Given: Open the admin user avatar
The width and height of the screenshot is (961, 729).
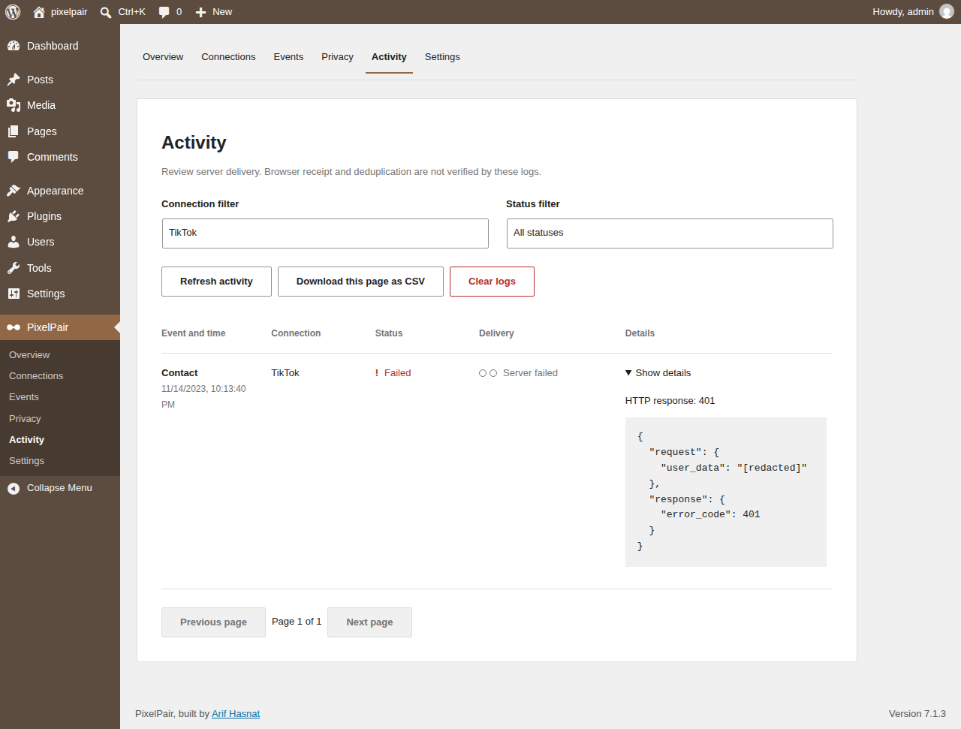Looking at the screenshot, I should pyautogui.click(x=947, y=12).
